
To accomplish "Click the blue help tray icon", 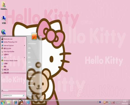I will [x=100, y=102].
